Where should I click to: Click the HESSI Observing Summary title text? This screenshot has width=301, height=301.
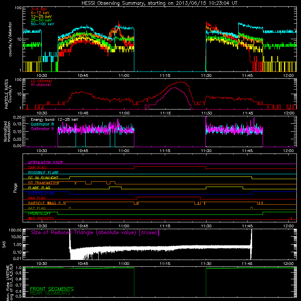[159, 3]
